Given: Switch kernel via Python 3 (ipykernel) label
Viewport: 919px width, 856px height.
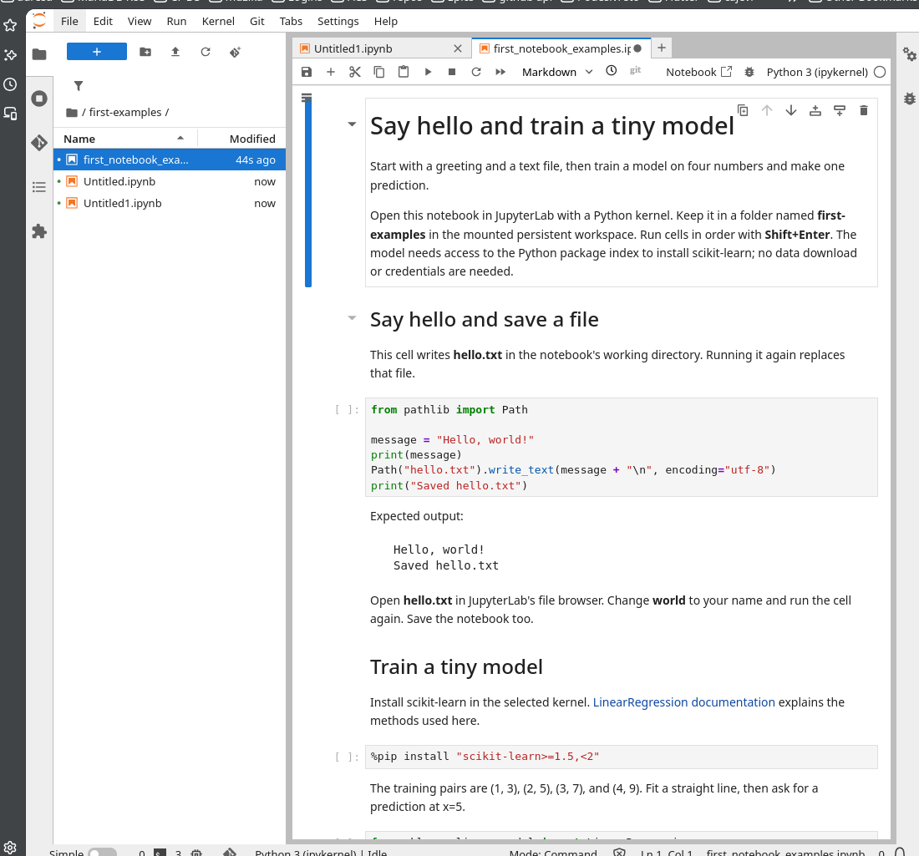Looking at the screenshot, I should tap(817, 72).
